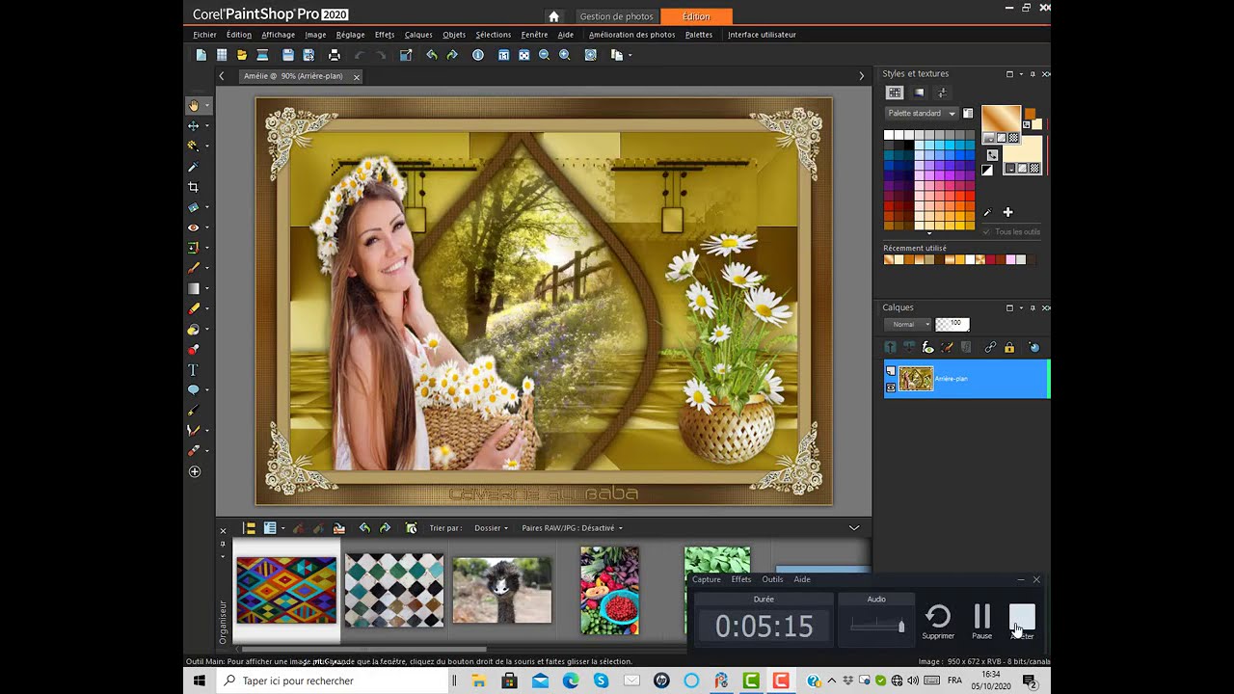Screen dimensions: 1234x694
Task: Toggle the layer Link icon in Calques
Action: coord(990,347)
